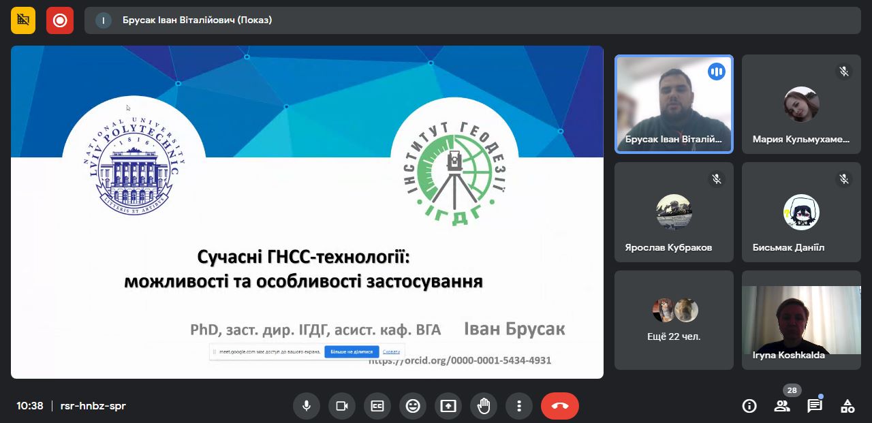The width and height of the screenshot is (872, 423).
Task: Click Мария Кульмухаме... profile avatar
Action: 801,104
